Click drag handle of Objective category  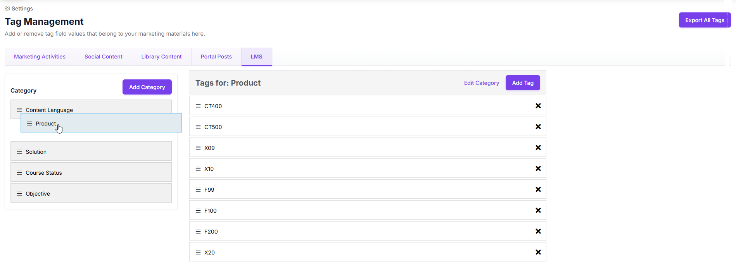pos(19,194)
